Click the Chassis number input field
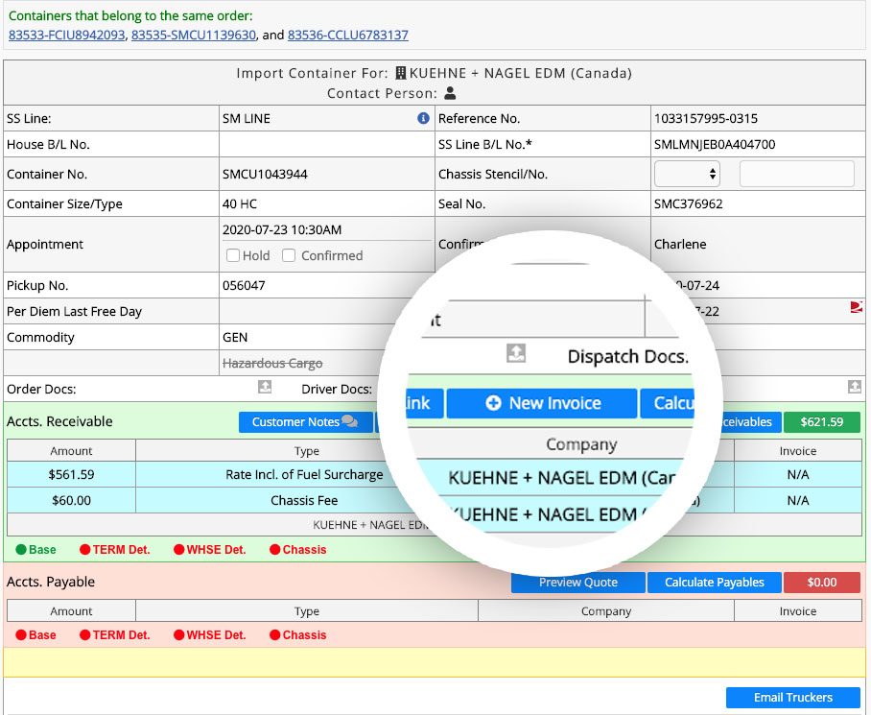The image size is (871, 715). point(796,174)
